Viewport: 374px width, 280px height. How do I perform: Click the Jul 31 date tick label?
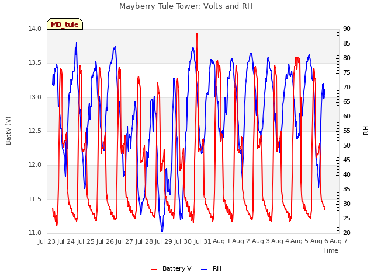(203, 242)
